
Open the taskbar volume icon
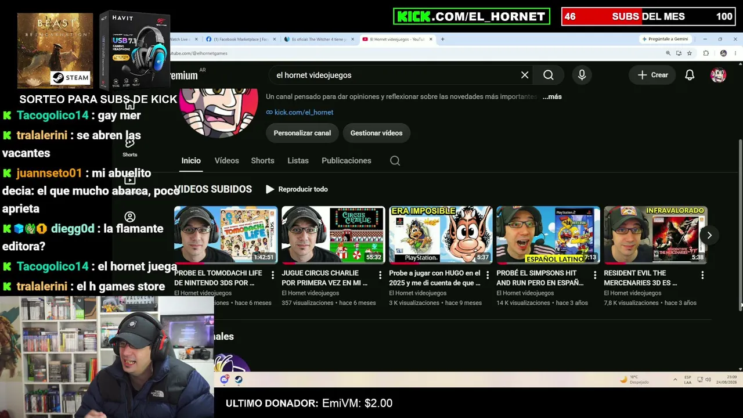708,380
